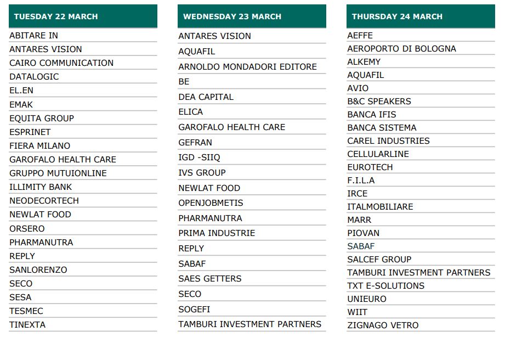Select OPENJOBMETIS in Wednesday's list
The image size is (505, 337).
click(211, 203)
